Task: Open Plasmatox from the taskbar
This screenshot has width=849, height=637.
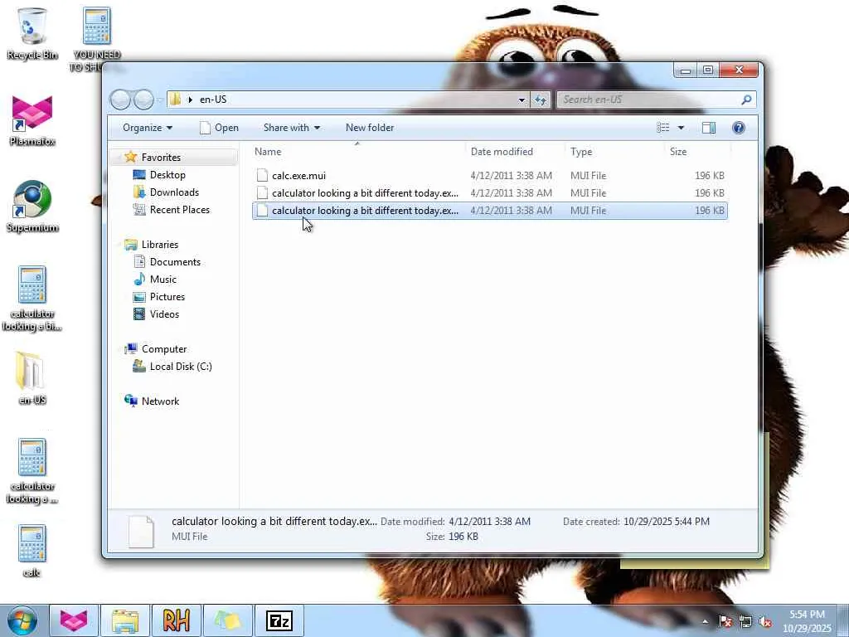Action: click(74, 620)
